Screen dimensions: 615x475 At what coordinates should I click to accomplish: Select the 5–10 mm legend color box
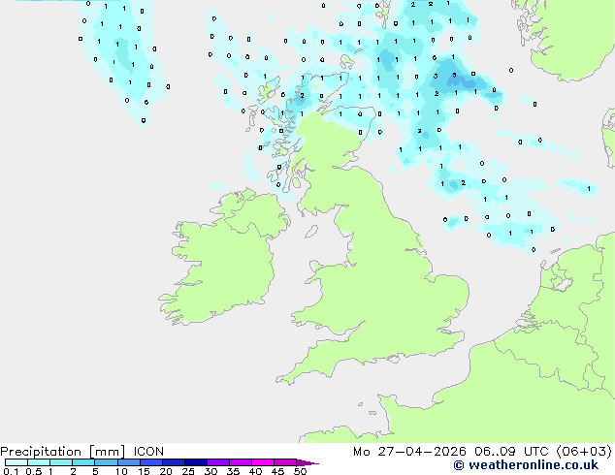(x=106, y=462)
